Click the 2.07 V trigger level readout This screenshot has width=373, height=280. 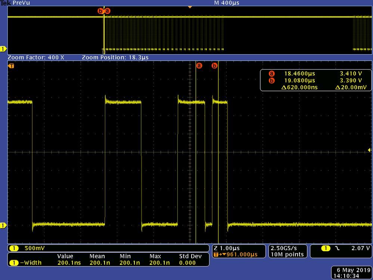[361, 248]
